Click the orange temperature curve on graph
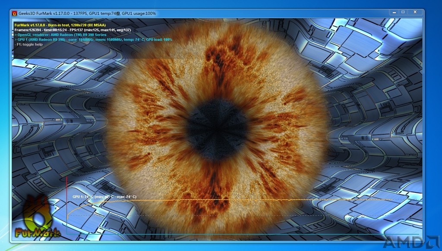442x251 pixels. 230,200
